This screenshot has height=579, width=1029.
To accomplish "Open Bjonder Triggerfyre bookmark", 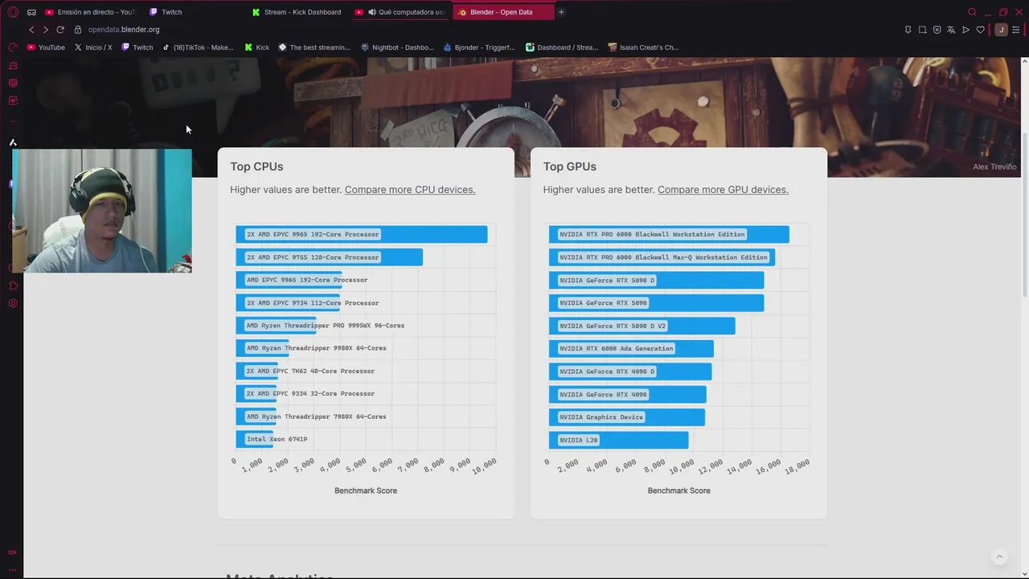I will (479, 47).
